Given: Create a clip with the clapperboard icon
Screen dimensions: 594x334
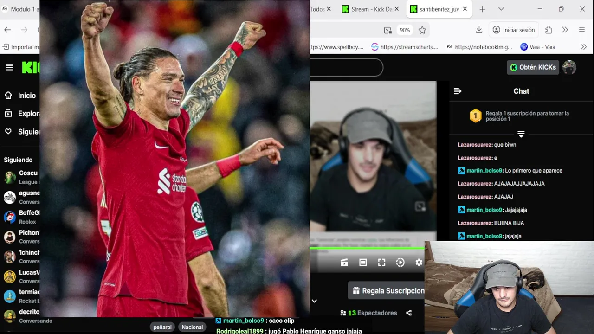Looking at the screenshot, I should (x=344, y=263).
